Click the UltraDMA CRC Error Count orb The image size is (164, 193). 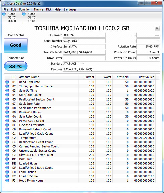(x=7, y=155)
